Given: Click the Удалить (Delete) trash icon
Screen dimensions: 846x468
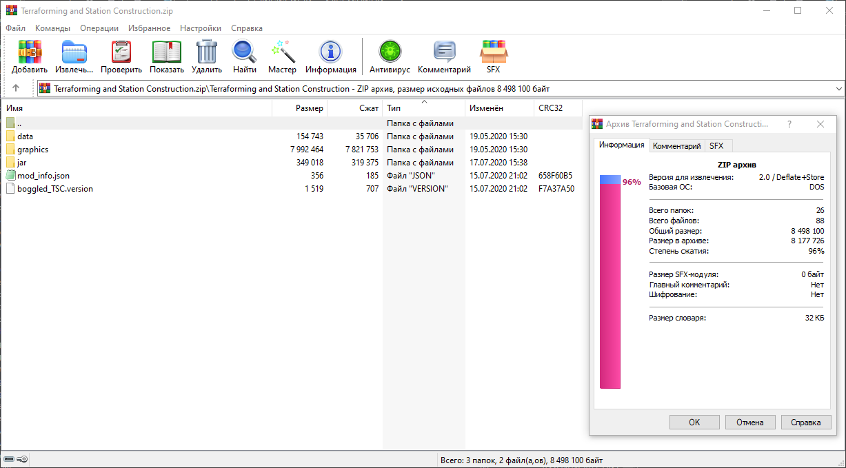Looking at the screenshot, I should [207, 52].
